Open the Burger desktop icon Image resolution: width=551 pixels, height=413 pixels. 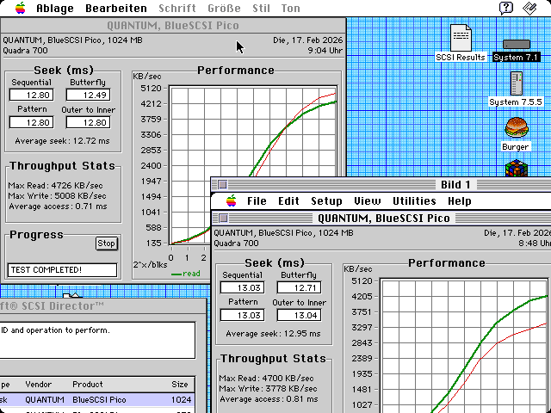[516, 128]
